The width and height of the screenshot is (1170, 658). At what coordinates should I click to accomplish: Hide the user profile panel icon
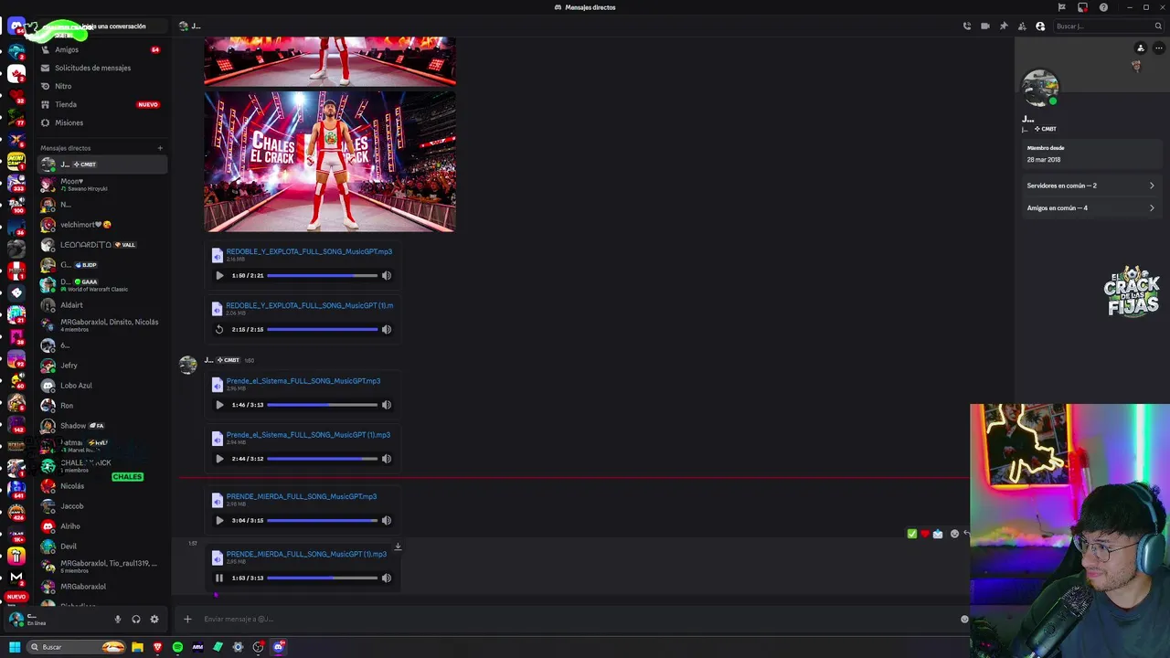pos(1040,26)
